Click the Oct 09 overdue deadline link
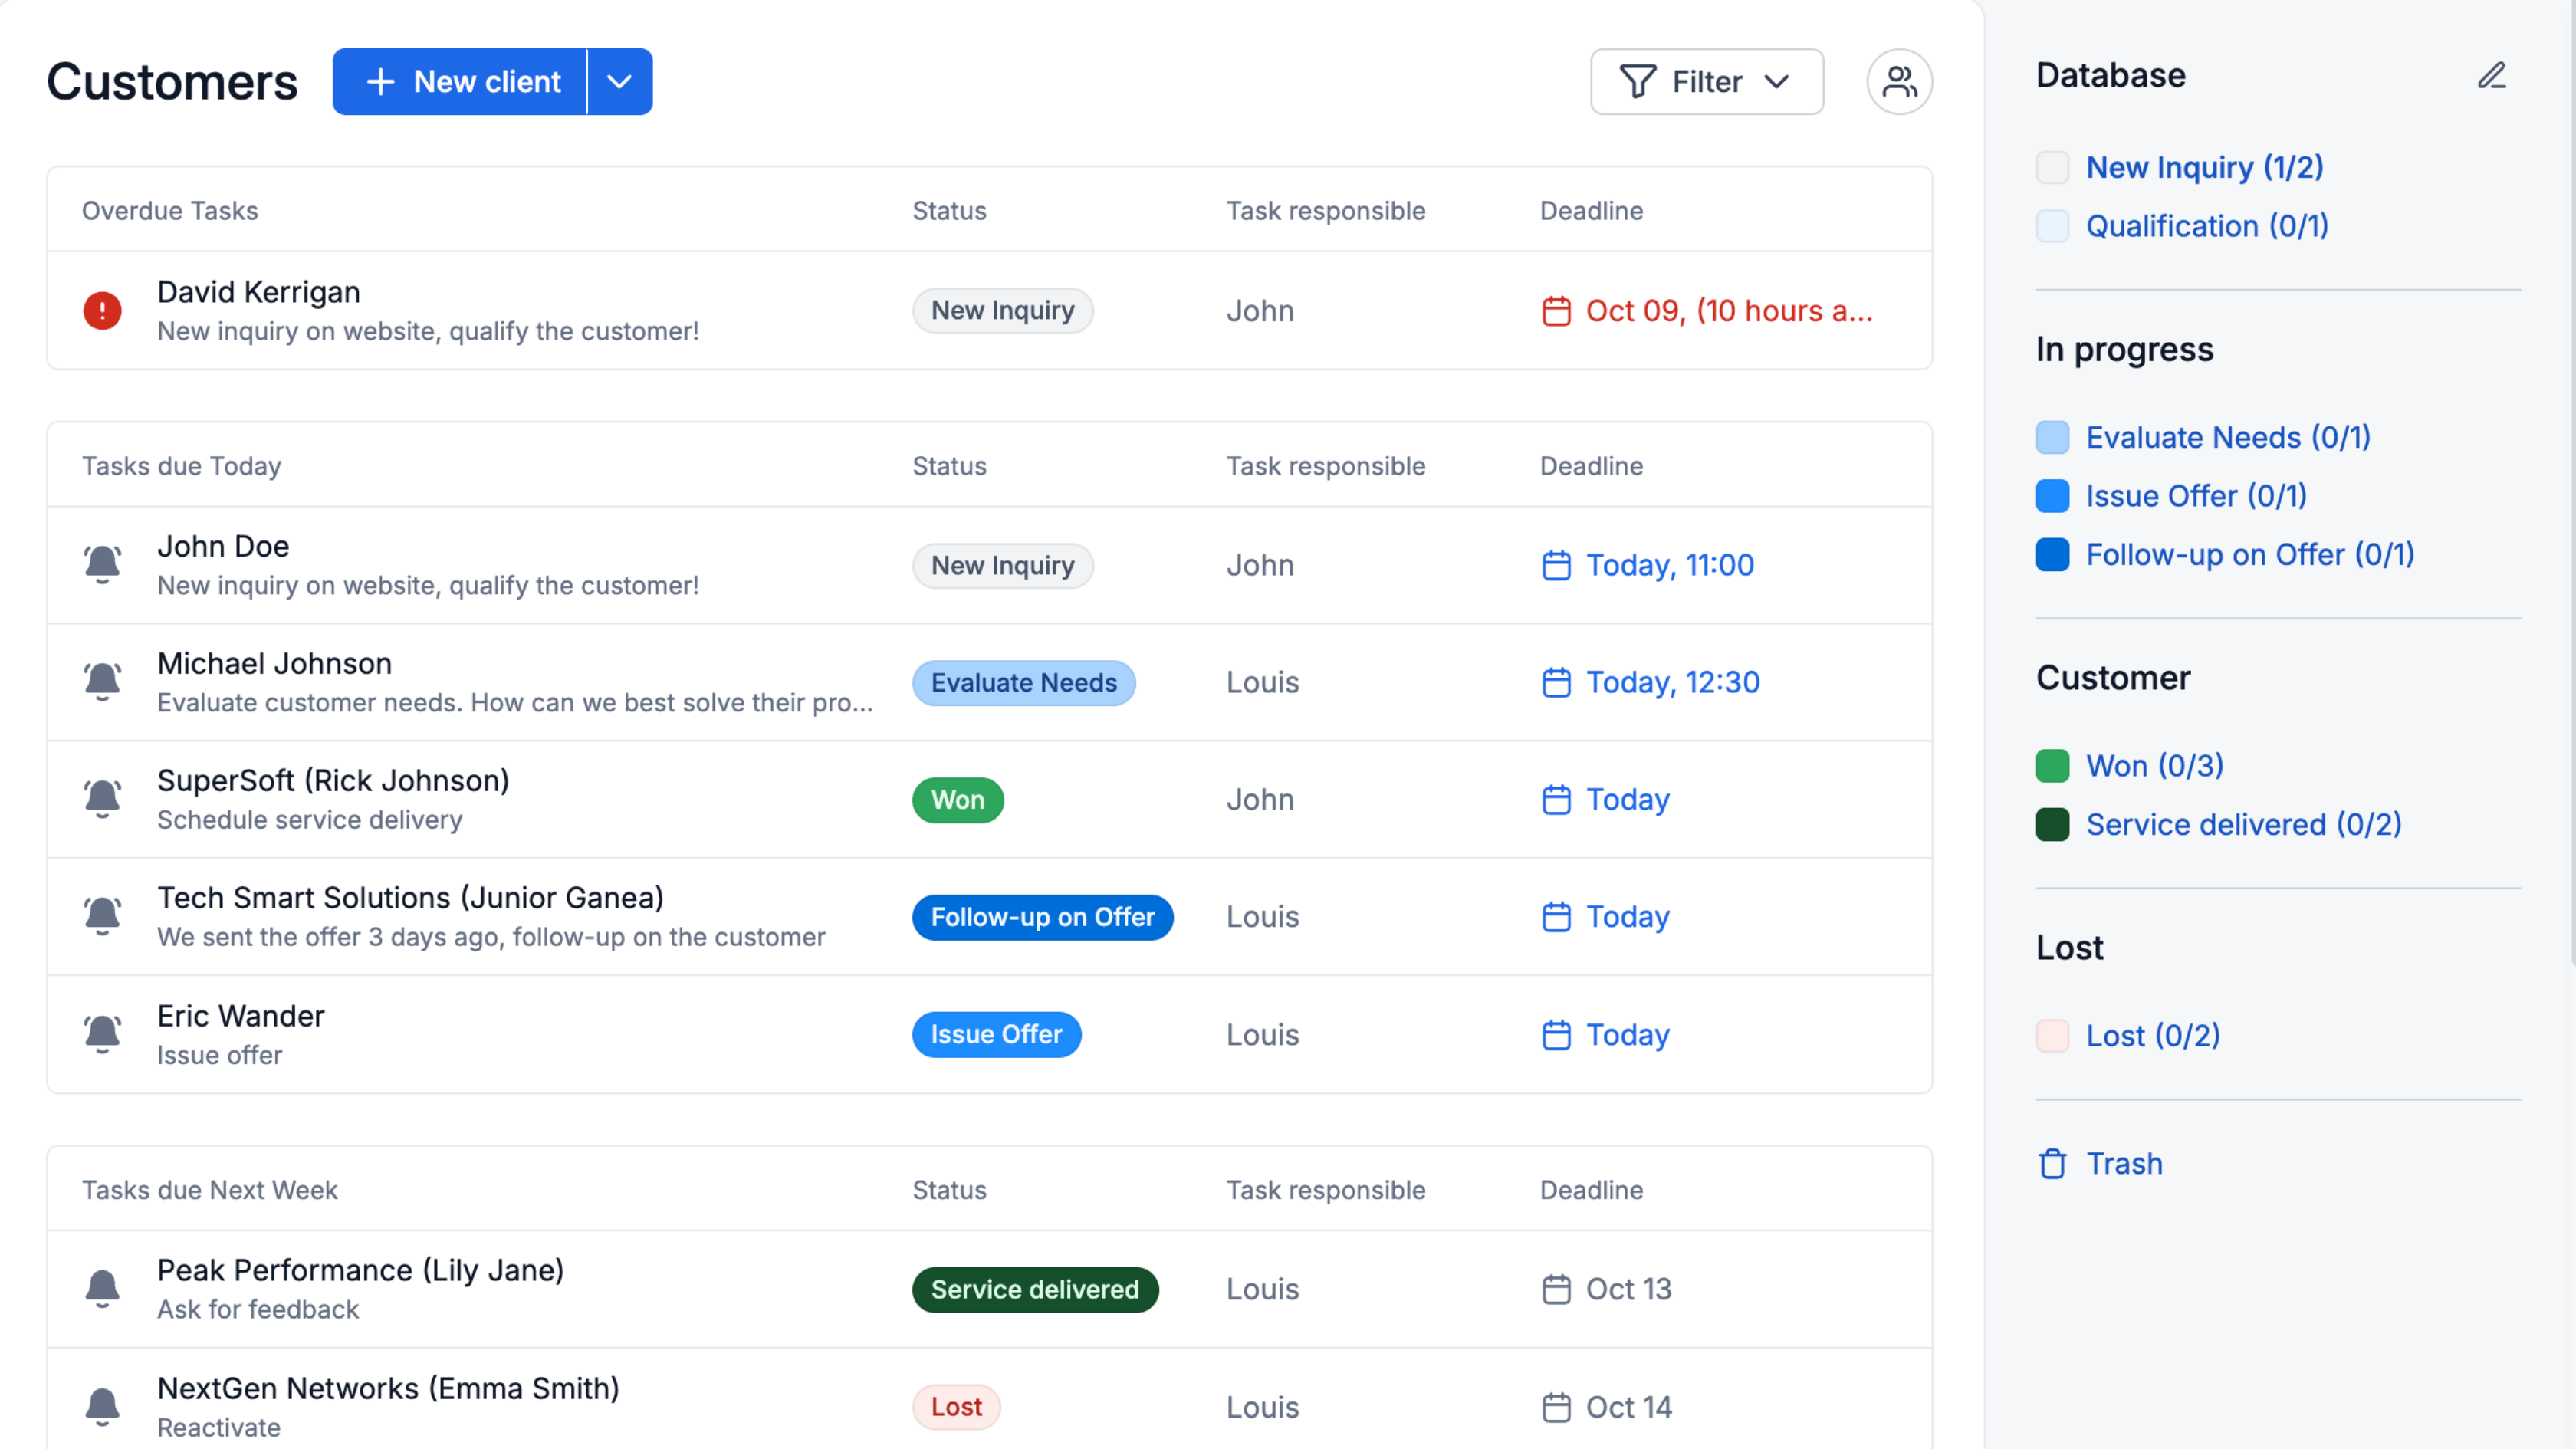The height and width of the screenshot is (1449, 2576). [1729, 311]
